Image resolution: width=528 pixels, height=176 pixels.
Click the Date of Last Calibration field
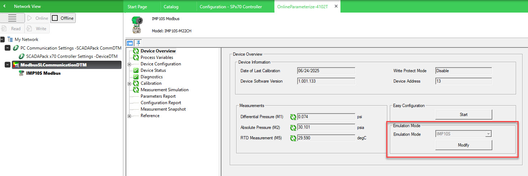tap(326, 71)
